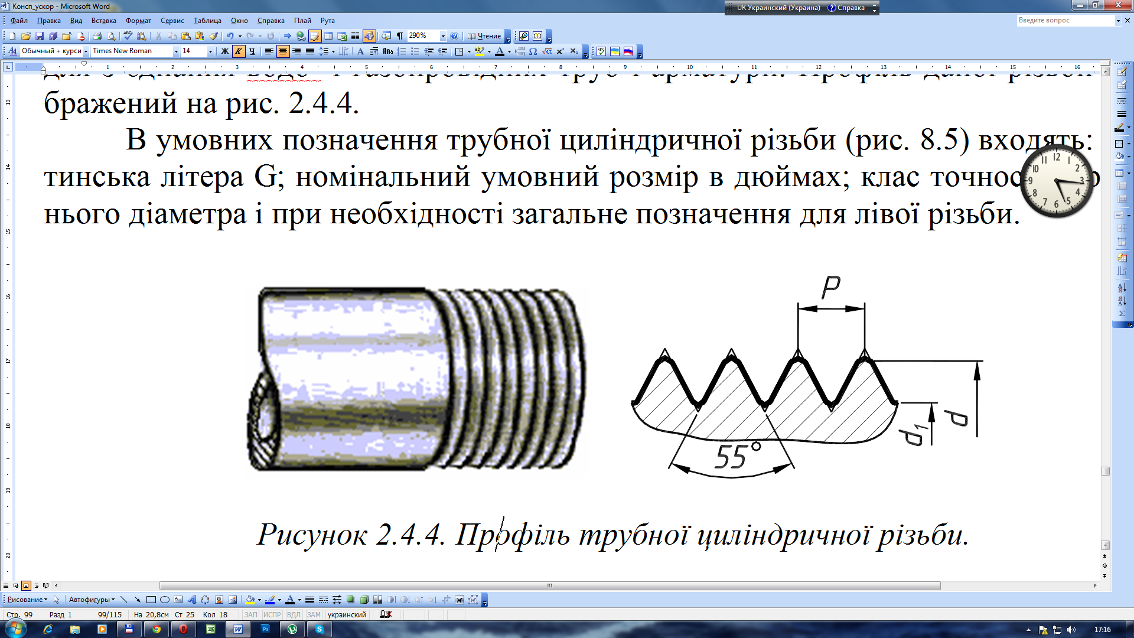The image size is (1134, 638).
Task: Open the Print Preview icon
Action: 110,36
